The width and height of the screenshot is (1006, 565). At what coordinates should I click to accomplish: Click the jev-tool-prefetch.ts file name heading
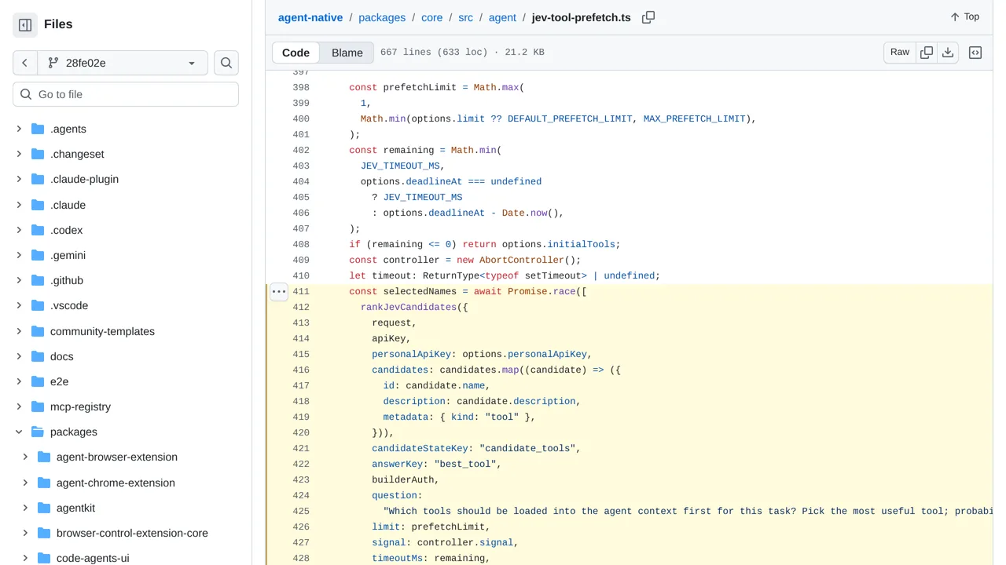[x=581, y=17]
